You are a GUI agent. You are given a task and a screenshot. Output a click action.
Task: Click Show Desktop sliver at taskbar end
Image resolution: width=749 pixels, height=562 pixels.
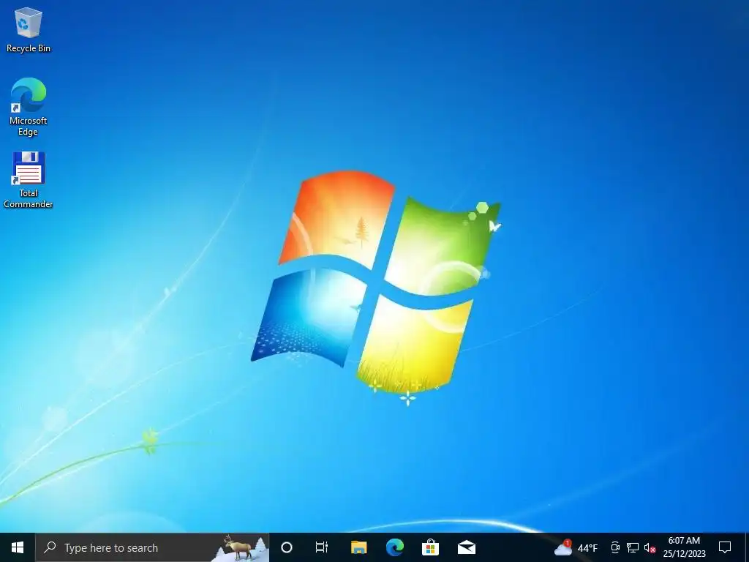[747, 547]
